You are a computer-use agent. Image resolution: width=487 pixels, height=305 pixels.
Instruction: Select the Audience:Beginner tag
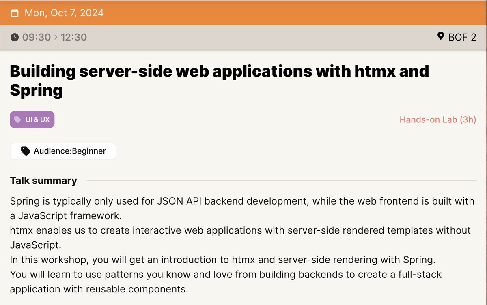coord(63,151)
